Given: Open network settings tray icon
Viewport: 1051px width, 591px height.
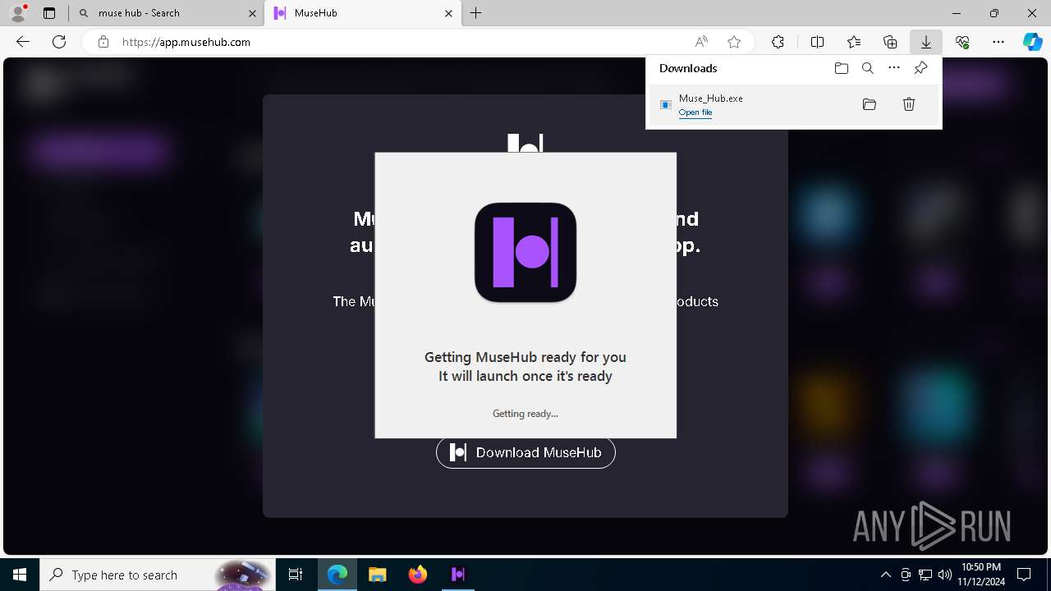Looking at the screenshot, I should click(x=925, y=575).
